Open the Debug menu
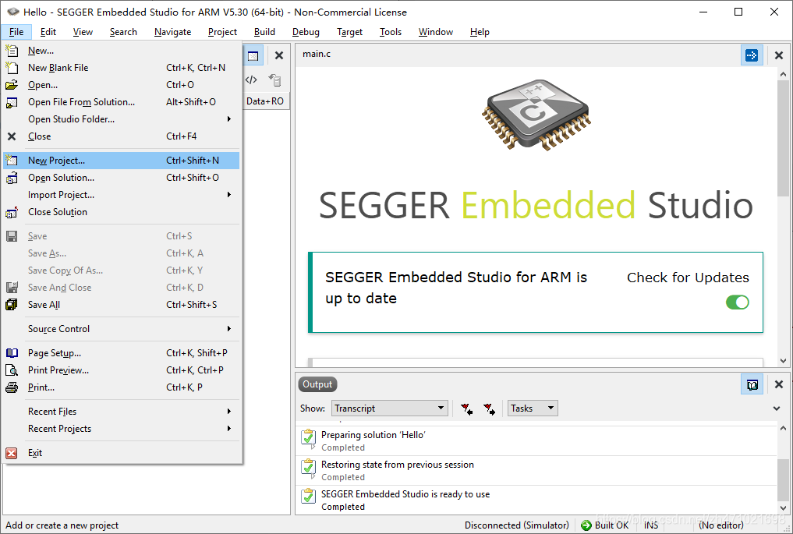Viewport: 793px width, 534px height. pos(306,32)
